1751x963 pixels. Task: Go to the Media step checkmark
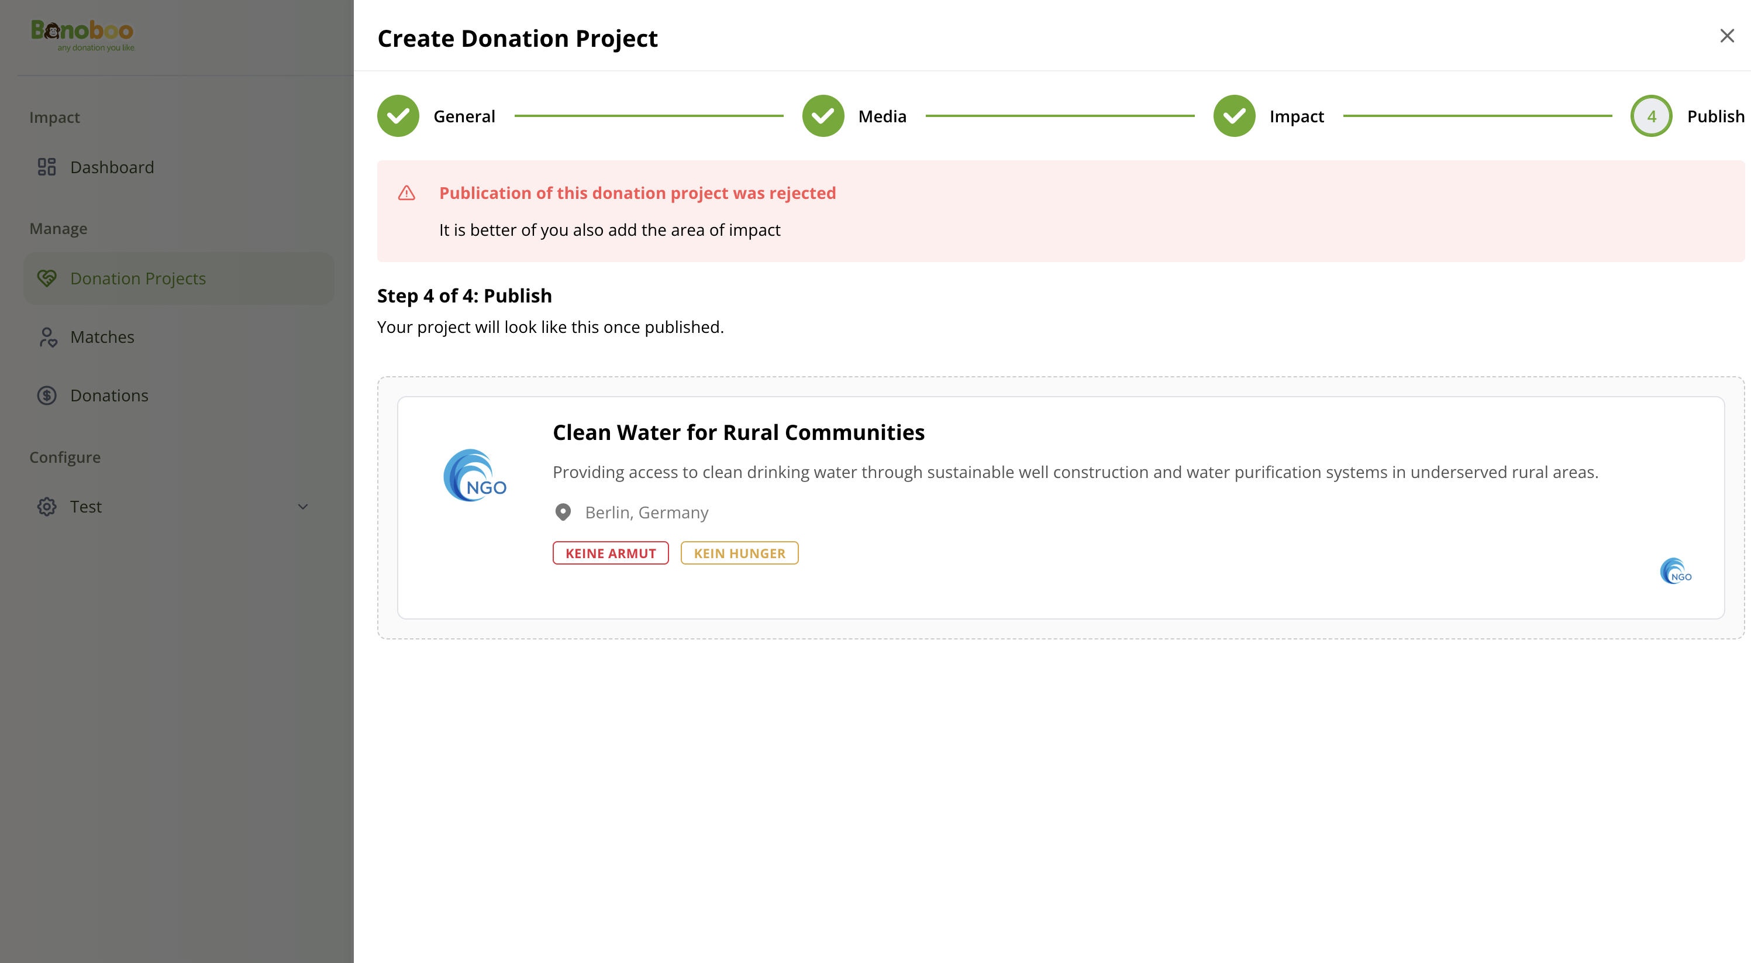[x=823, y=116]
